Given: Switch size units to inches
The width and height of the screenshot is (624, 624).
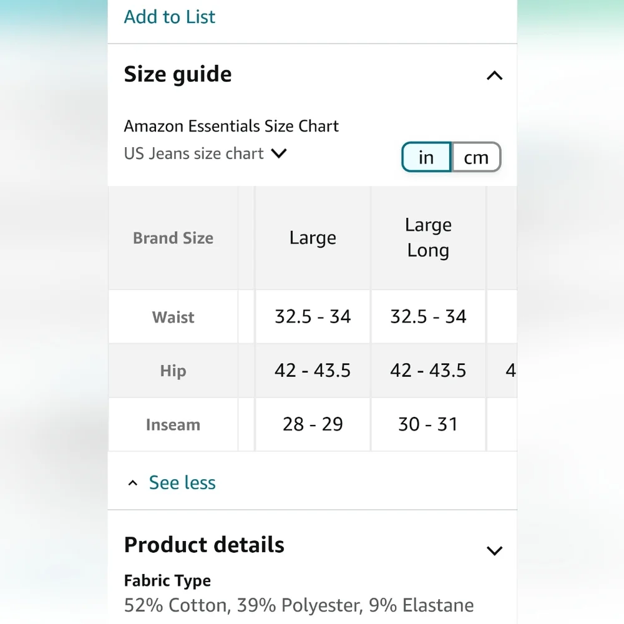Looking at the screenshot, I should 426,157.
